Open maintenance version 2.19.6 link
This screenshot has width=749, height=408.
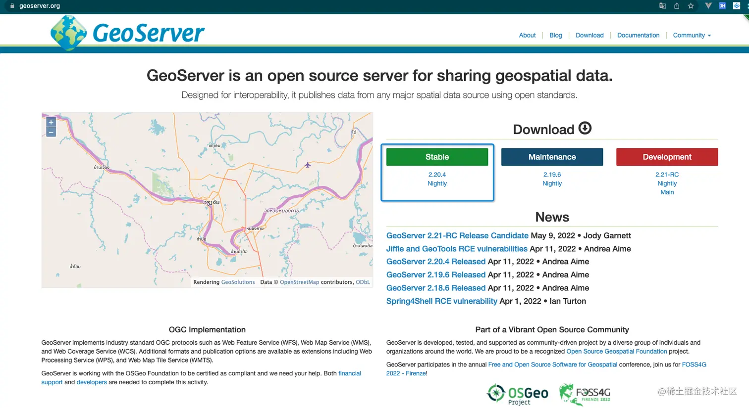[x=552, y=175]
